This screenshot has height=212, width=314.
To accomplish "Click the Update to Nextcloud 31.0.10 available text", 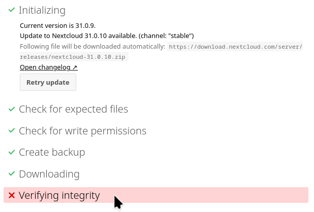I will (x=107, y=36).
